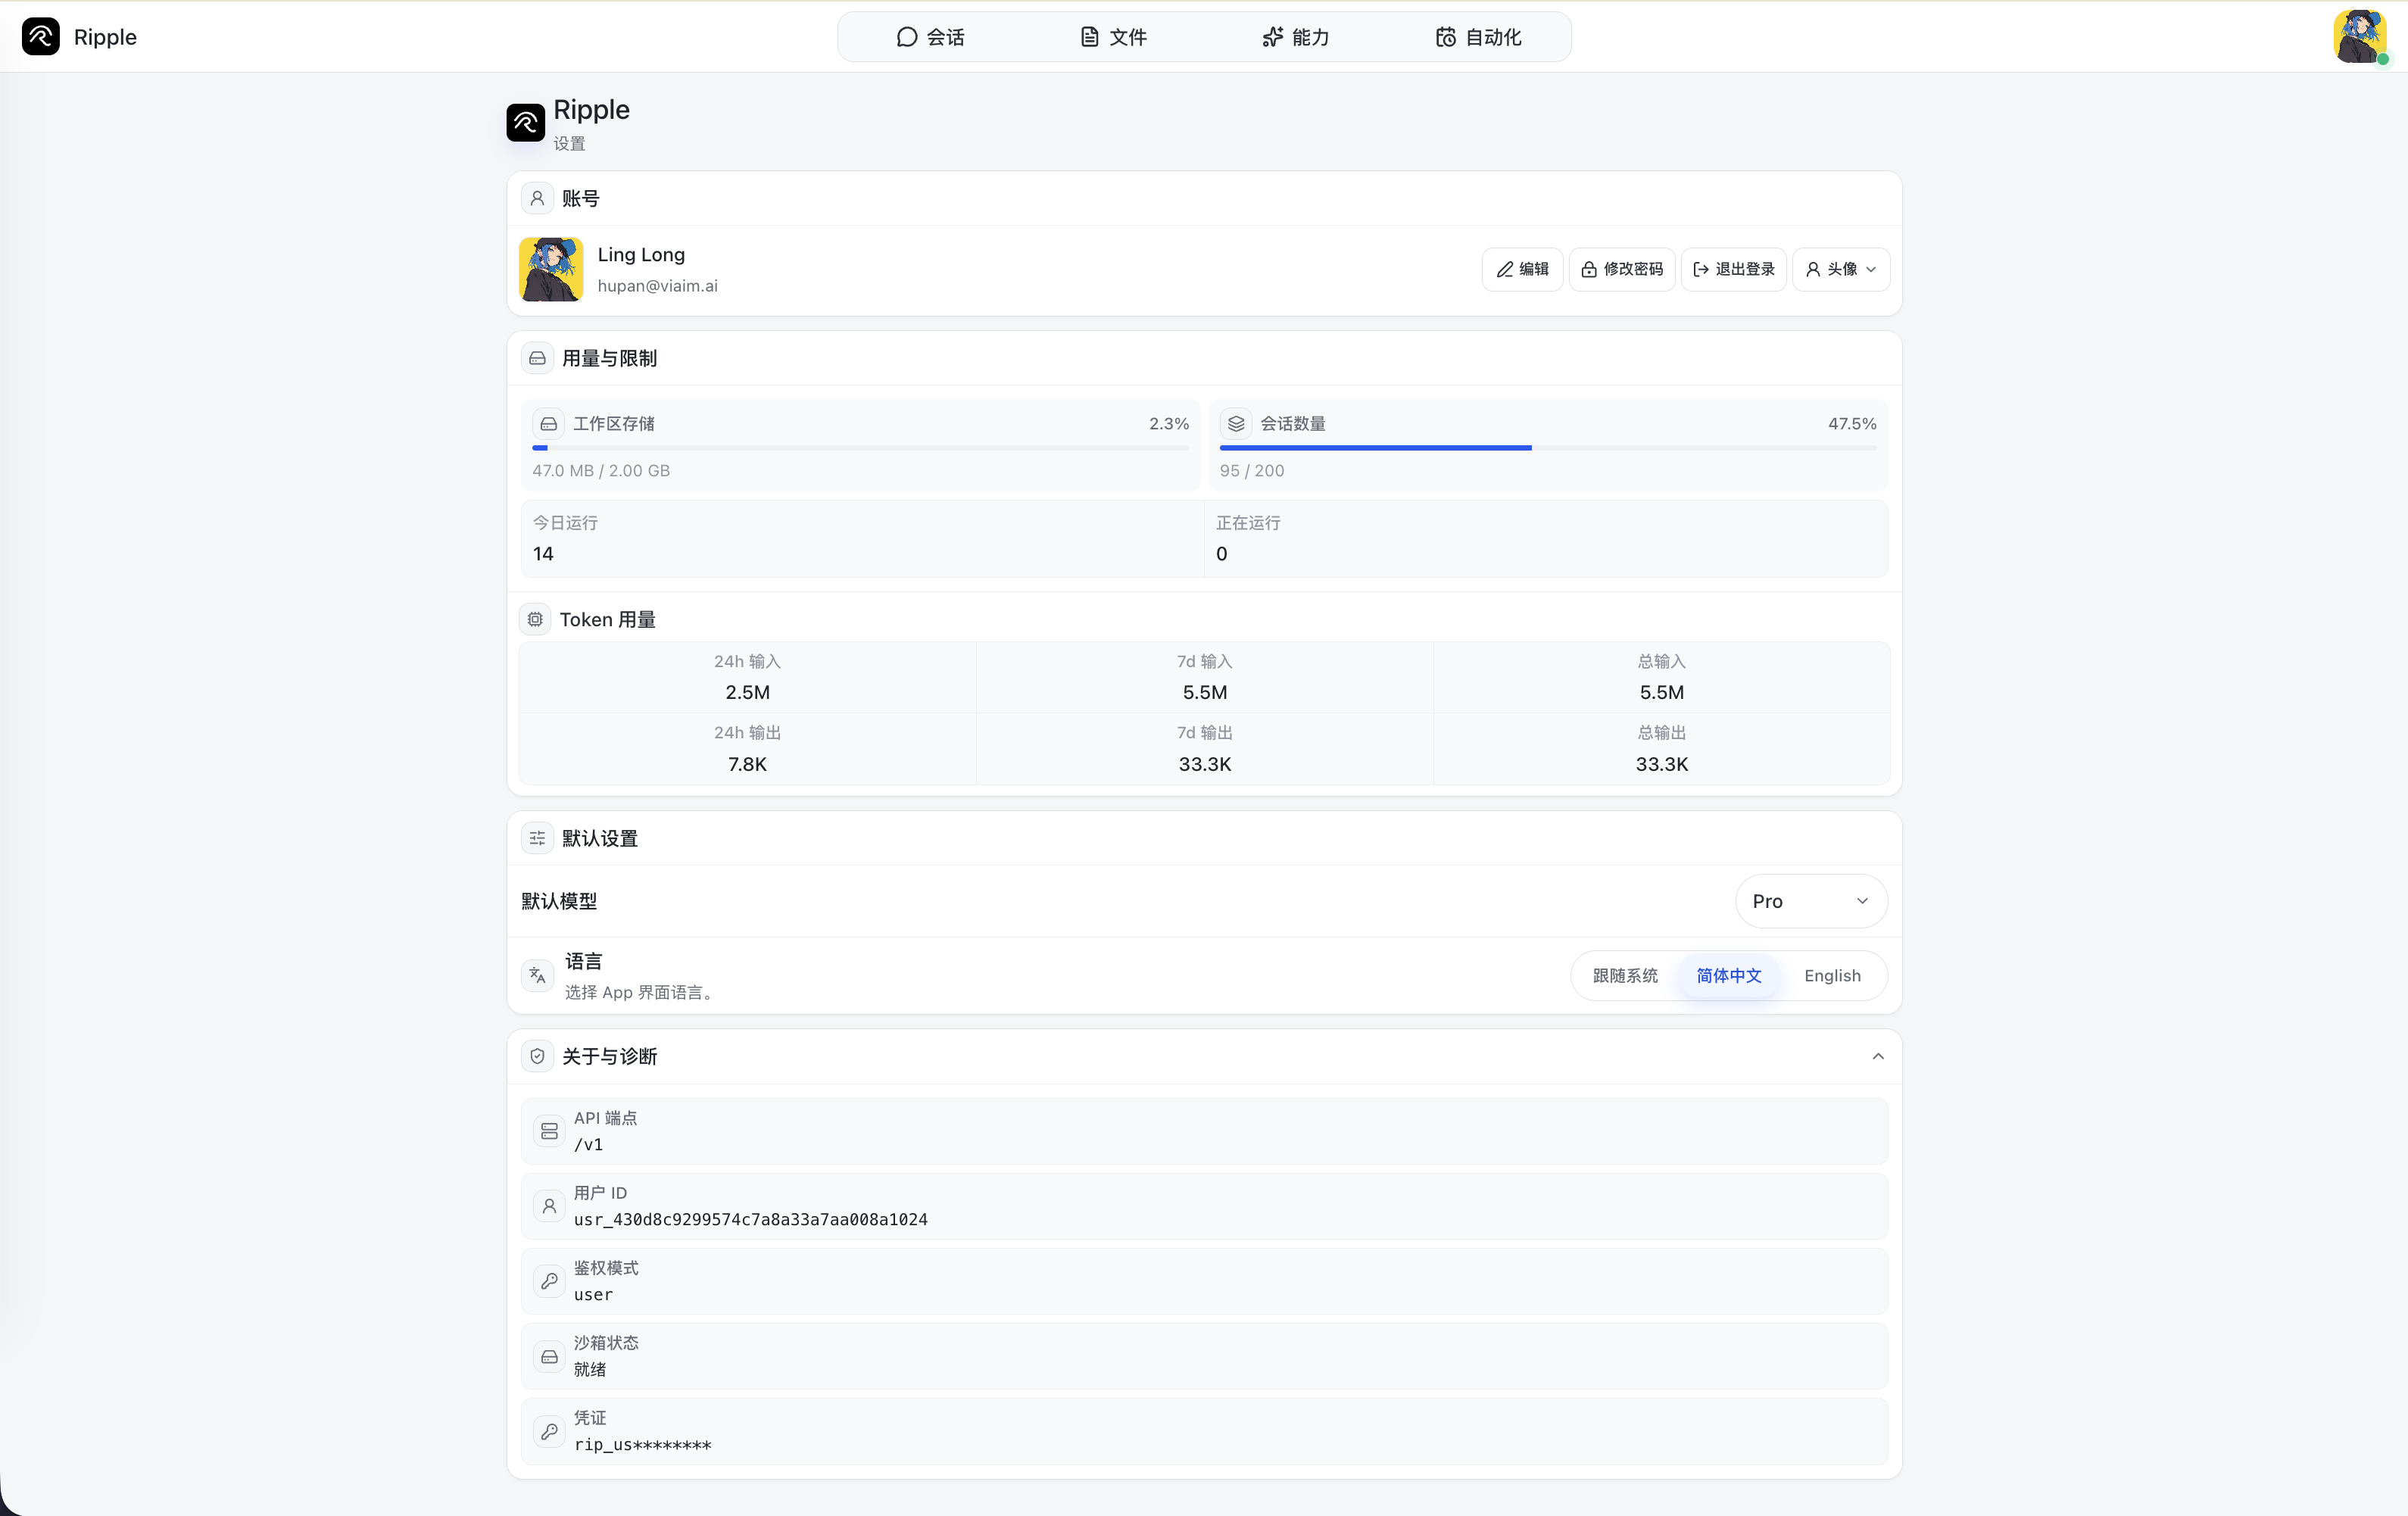Open the 头像 dropdown
The image size is (2408, 1516).
click(x=1841, y=269)
